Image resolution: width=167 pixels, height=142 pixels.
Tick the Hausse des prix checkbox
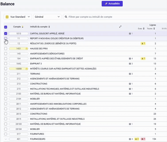point(6,48)
